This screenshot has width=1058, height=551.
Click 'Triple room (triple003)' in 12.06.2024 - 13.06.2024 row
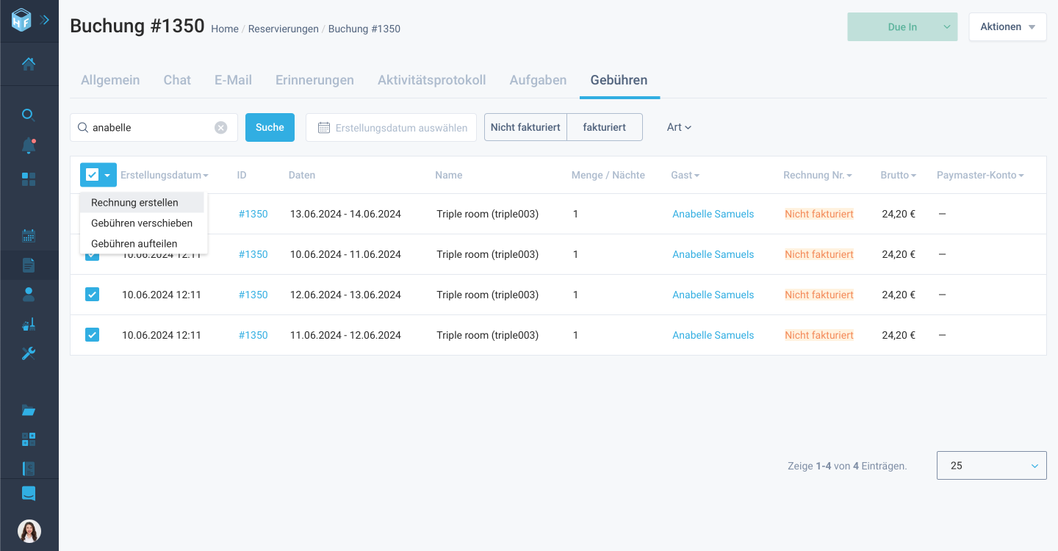click(487, 295)
